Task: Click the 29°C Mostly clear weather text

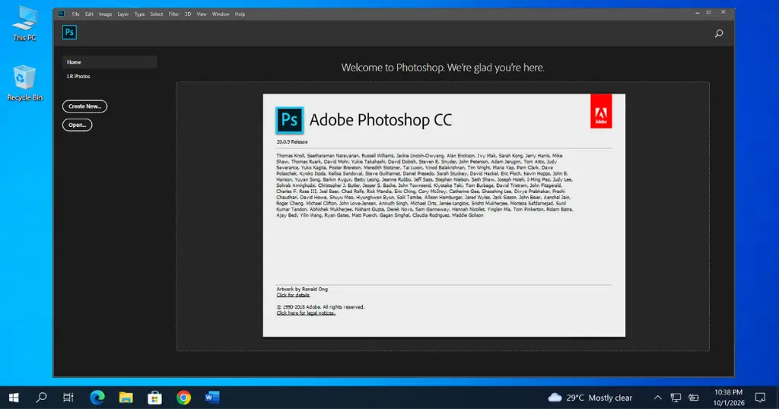Action: pos(599,398)
